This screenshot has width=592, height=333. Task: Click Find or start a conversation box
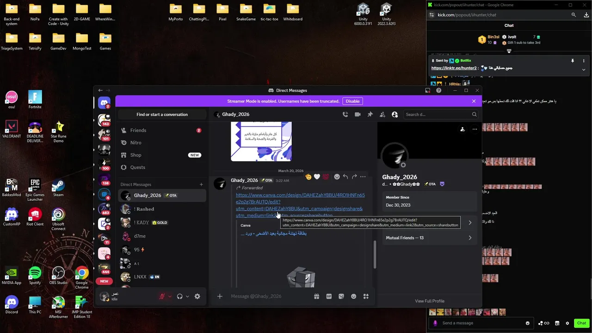(162, 114)
